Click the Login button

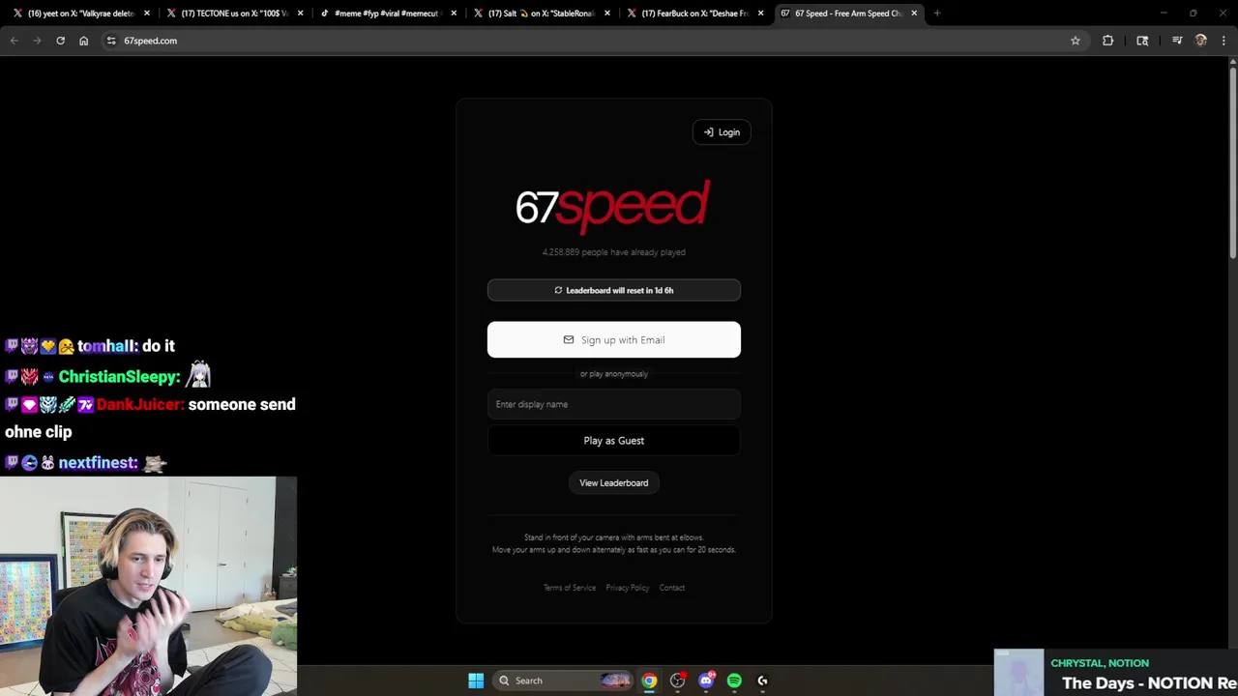pos(722,132)
